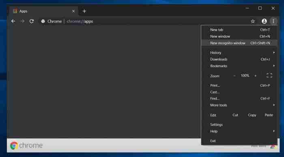284x157 pixels.
Task: Minimize the Chrome window
Action: (x=247, y=8)
